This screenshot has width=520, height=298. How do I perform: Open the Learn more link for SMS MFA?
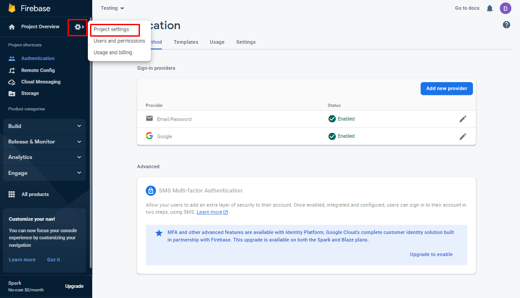click(x=209, y=212)
